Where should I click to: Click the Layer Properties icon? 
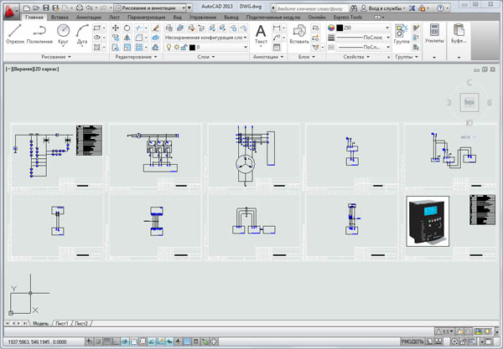click(x=169, y=28)
